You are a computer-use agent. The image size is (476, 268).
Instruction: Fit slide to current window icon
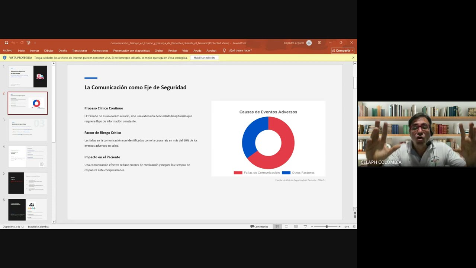coord(354,227)
